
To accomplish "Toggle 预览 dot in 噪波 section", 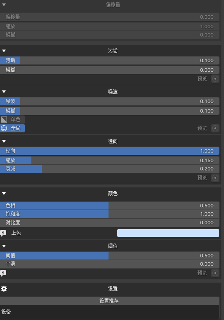I will [215, 128].
